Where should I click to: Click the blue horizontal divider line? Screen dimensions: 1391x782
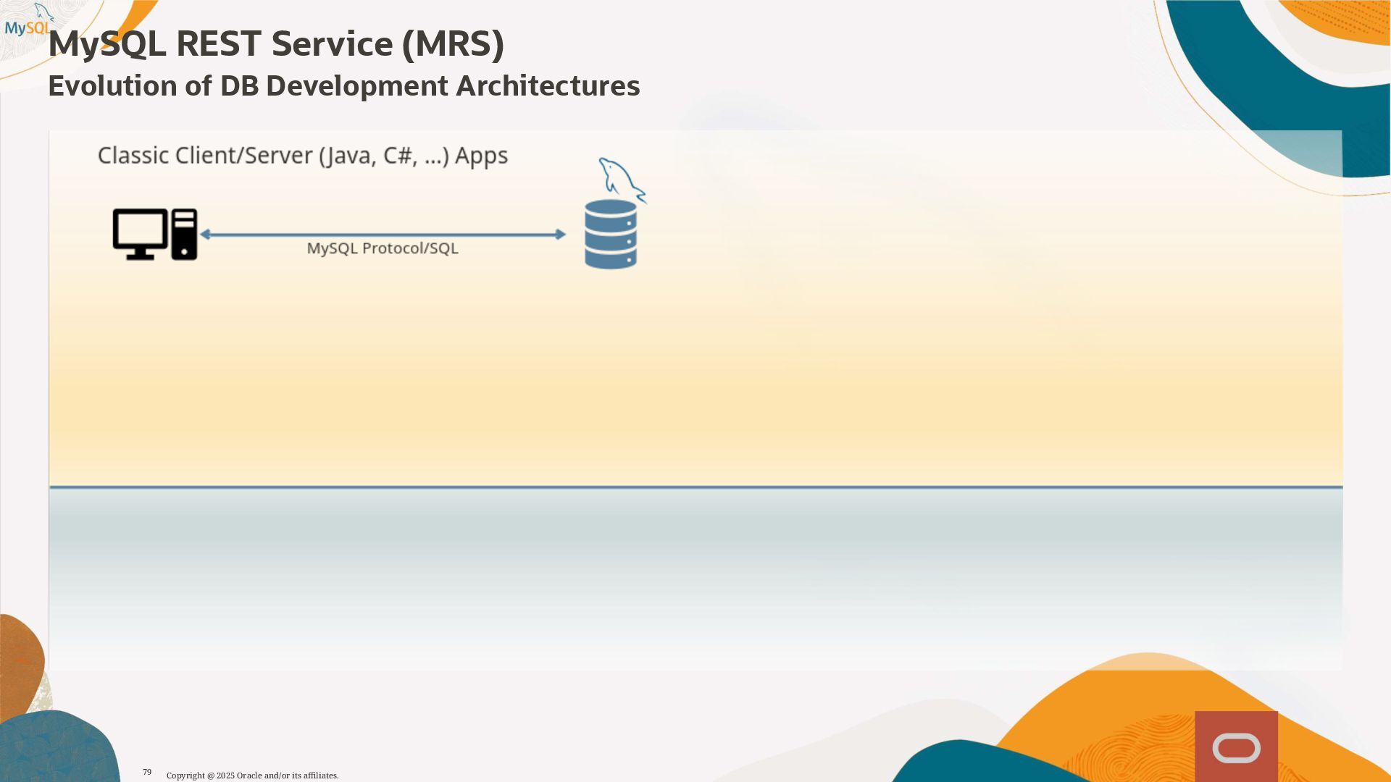click(695, 487)
